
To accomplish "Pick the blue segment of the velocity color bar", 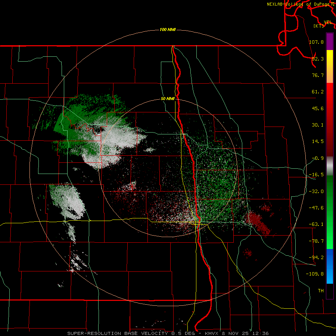I will pos(330,266).
